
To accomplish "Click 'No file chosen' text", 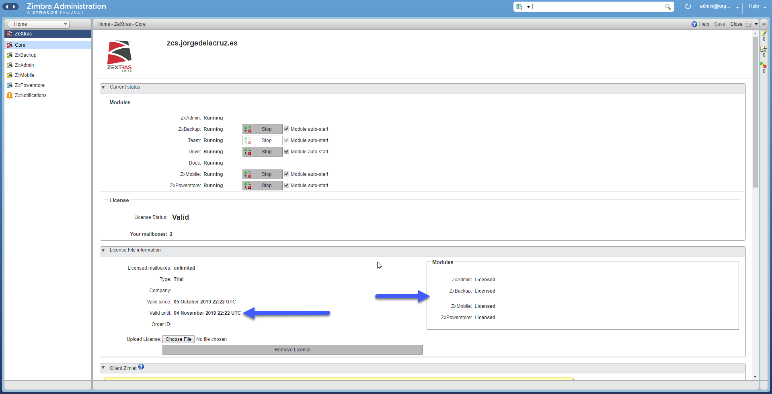I will pos(211,339).
